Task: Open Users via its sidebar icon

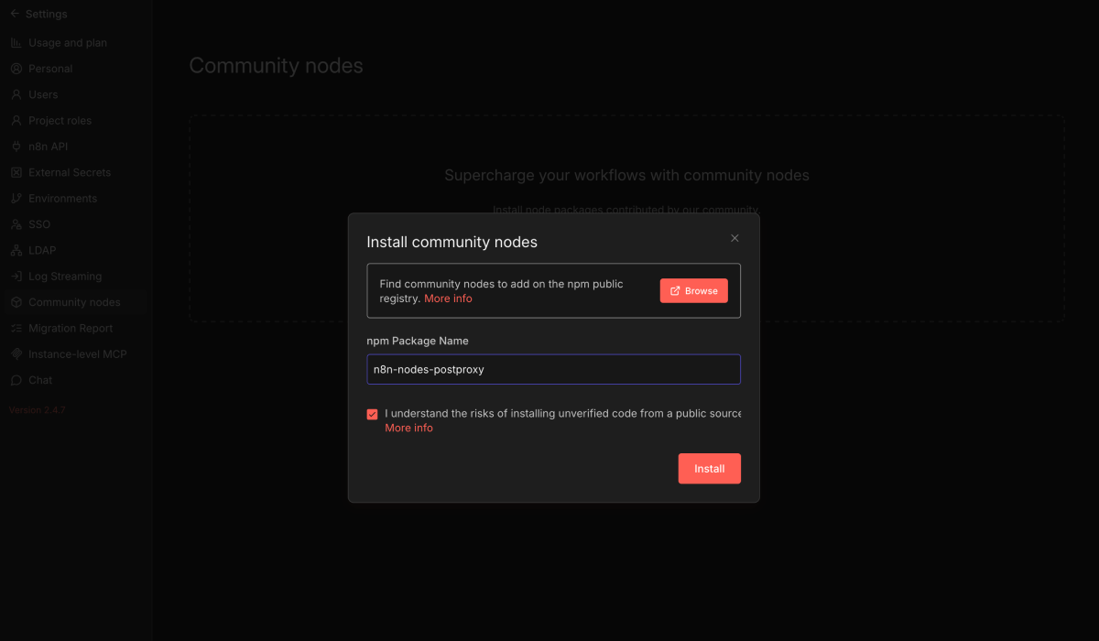Action: click(x=16, y=94)
